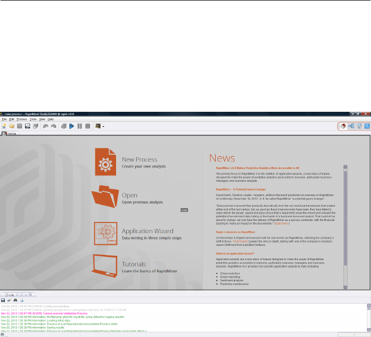
Task: Click the News panel scrollbar thumb
Action: point(346,217)
